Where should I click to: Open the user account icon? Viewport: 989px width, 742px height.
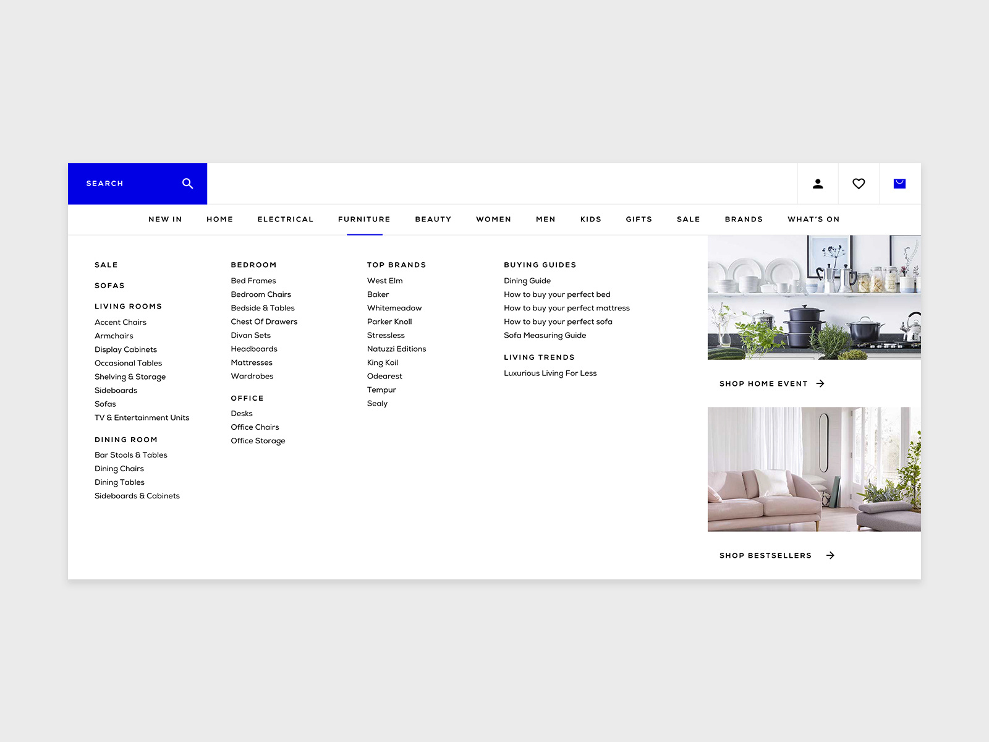pos(818,183)
